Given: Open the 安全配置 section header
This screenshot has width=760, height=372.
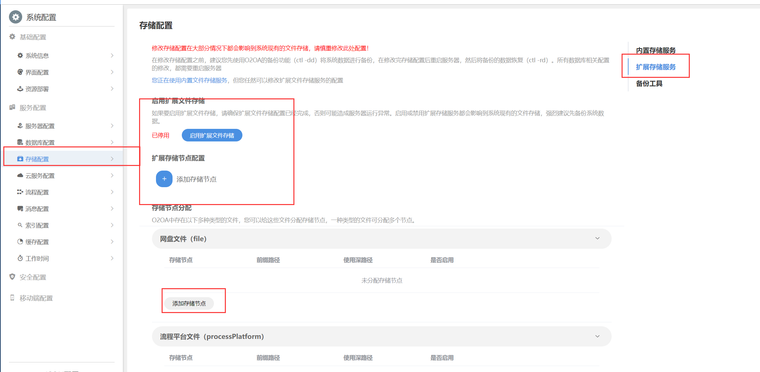Looking at the screenshot, I should (33, 277).
